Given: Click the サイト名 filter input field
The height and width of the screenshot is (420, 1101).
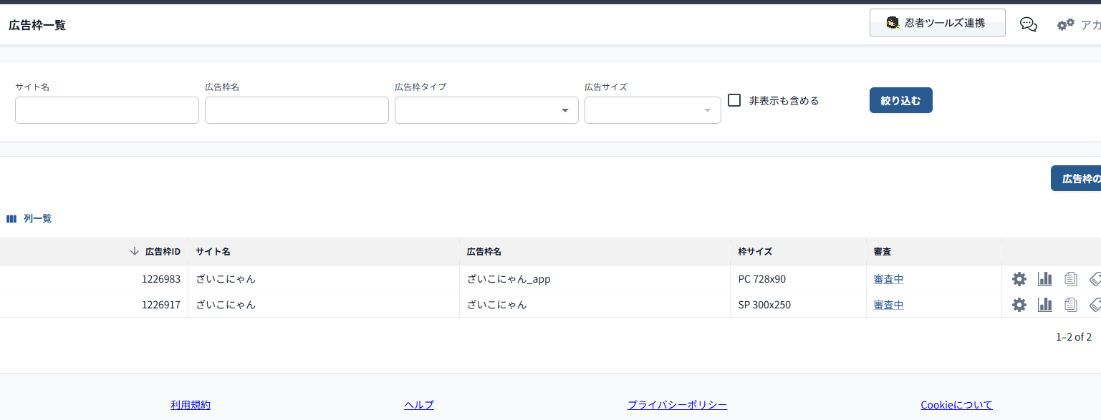Looking at the screenshot, I should (x=107, y=110).
